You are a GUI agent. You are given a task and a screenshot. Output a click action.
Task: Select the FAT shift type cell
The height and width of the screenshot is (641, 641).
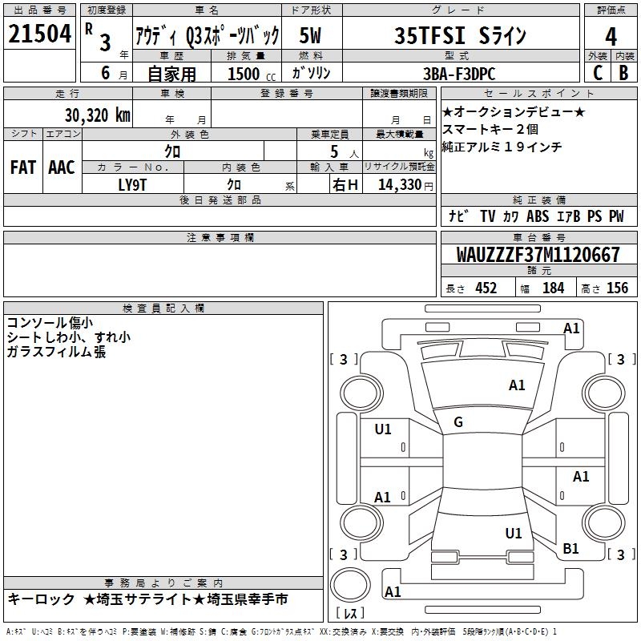pos(22,167)
